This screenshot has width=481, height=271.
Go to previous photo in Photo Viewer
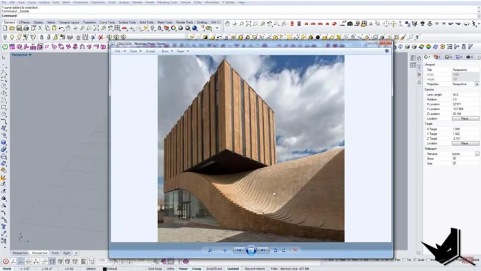pos(238,250)
